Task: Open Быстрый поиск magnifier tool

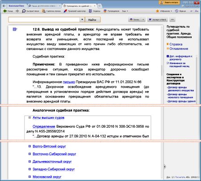Action: point(30,11)
